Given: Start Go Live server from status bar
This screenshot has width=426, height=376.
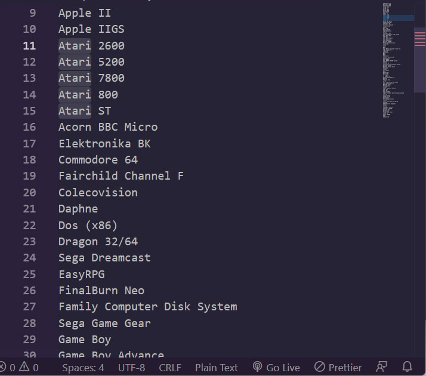Looking at the screenshot, I should coord(276,367).
